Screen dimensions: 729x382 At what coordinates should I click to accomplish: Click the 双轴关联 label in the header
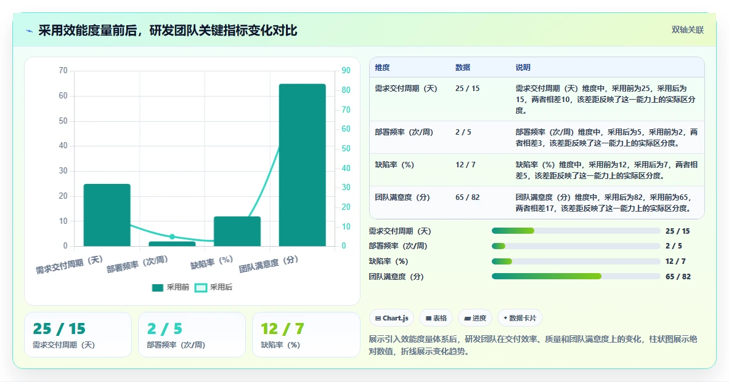(687, 30)
